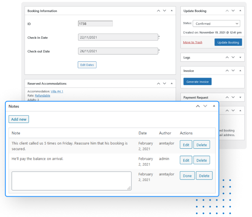Move Payment Request panel up
252x217 pixels.
click(x=227, y=97)
